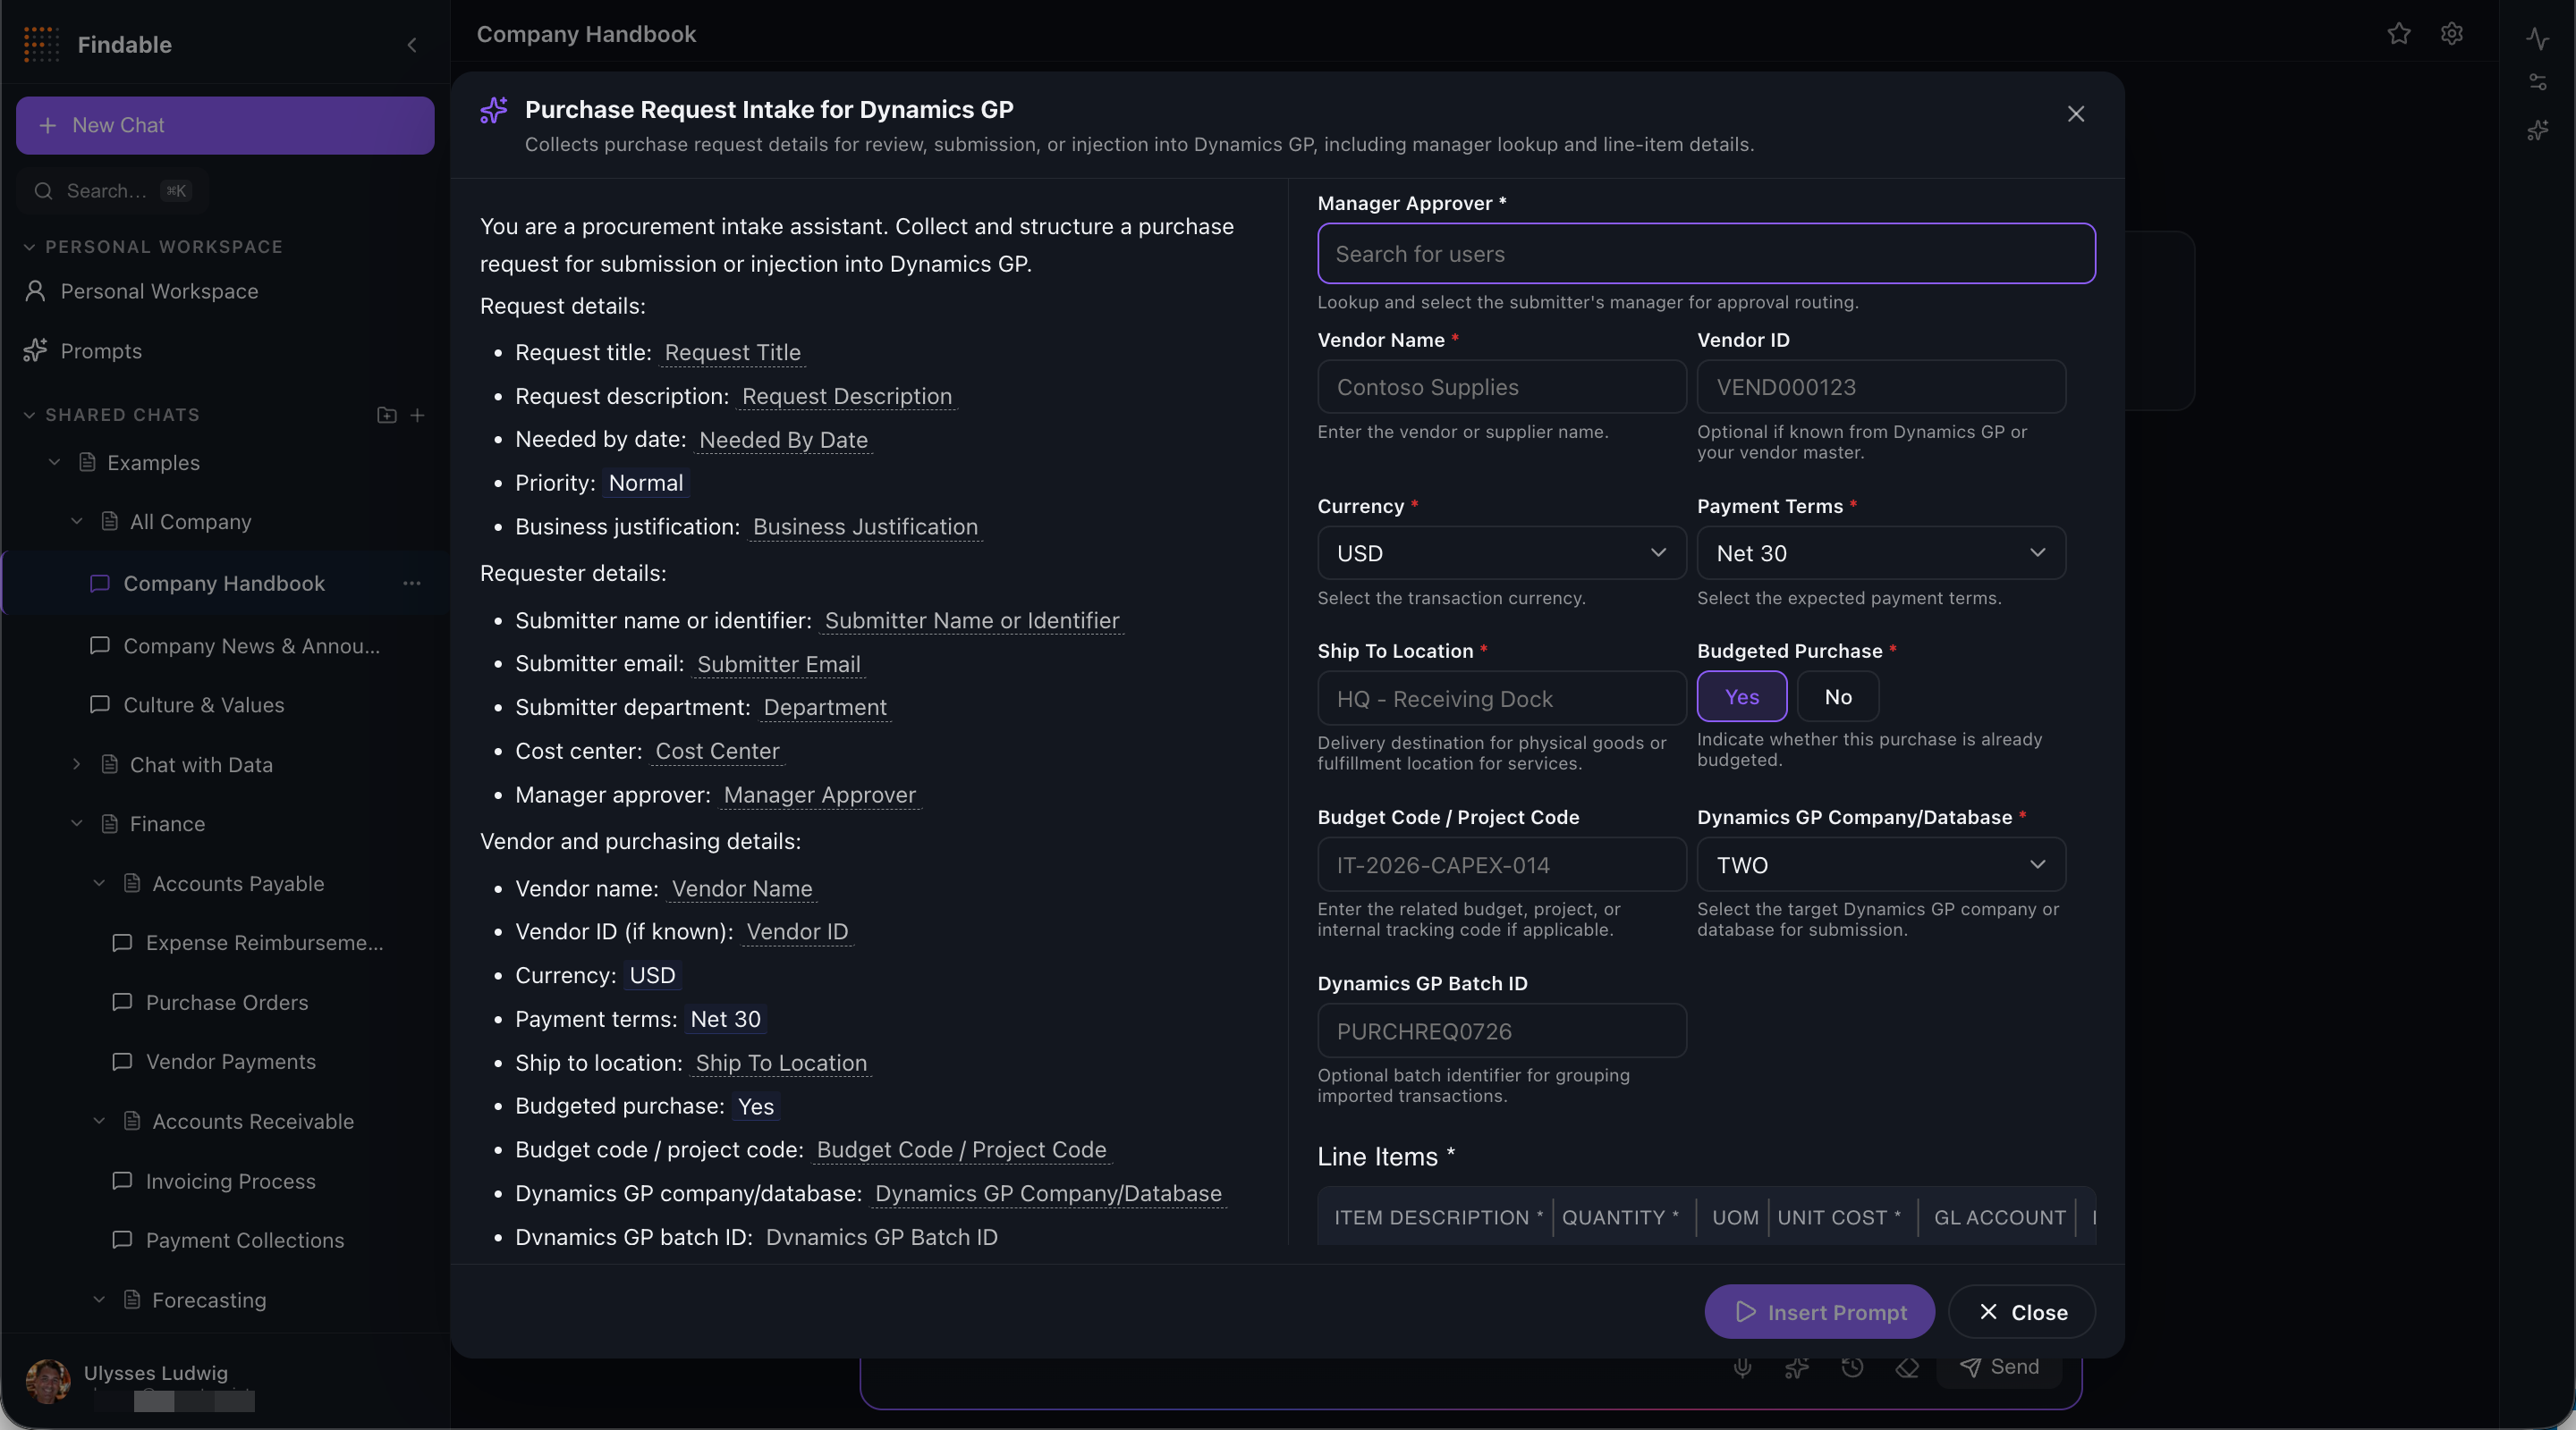This screenshot has width=2576, height=1430.
Task: Click the Submitter Email placeholder
Action: (x=778, y=663)
